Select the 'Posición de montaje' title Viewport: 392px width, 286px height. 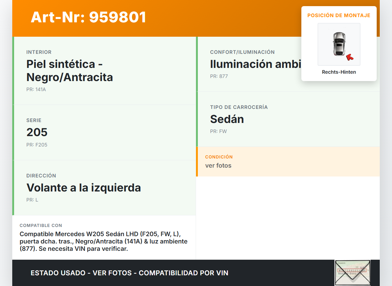click(x=339, y=15)
